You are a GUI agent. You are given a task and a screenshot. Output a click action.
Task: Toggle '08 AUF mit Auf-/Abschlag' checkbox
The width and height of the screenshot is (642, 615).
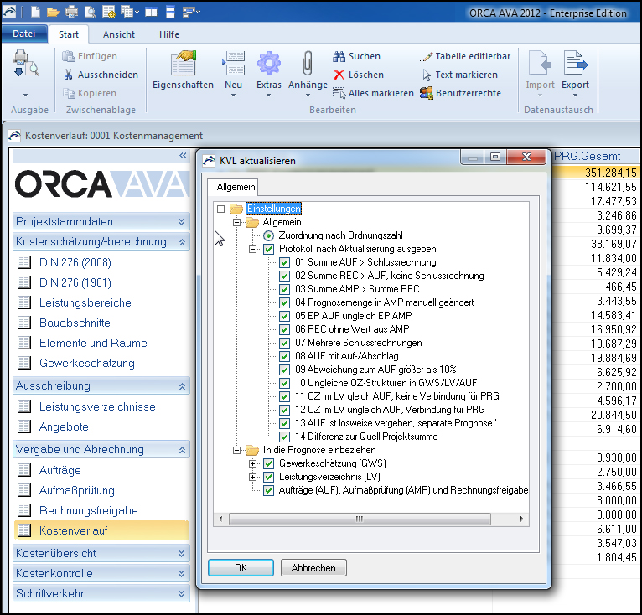tap(284, 356)
